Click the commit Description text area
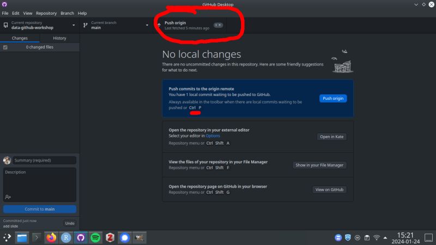 (39, 184)
